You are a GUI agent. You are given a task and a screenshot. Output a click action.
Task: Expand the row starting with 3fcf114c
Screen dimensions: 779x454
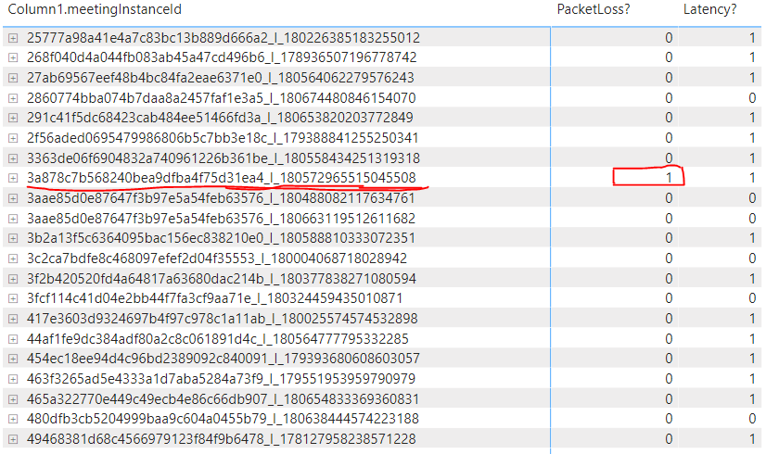tap(13, 298)
